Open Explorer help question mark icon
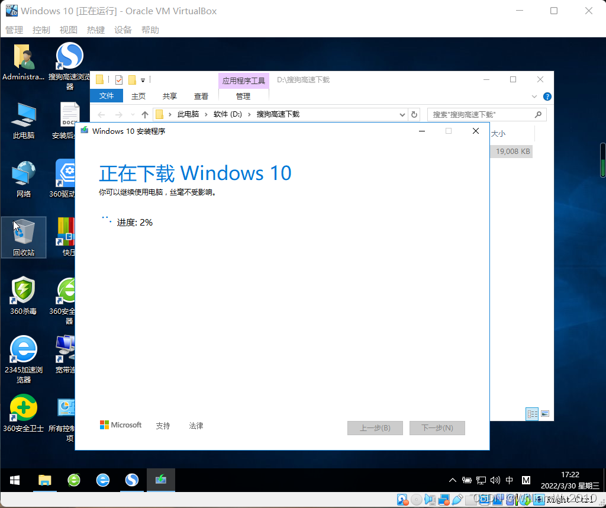 [x=547, y=97]
